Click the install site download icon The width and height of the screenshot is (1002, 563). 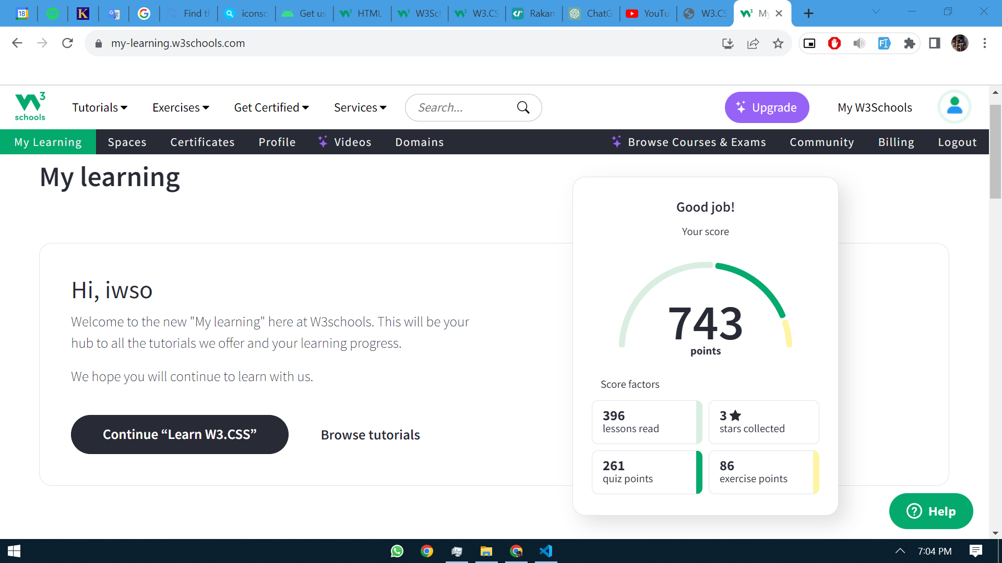pos(727,43)
